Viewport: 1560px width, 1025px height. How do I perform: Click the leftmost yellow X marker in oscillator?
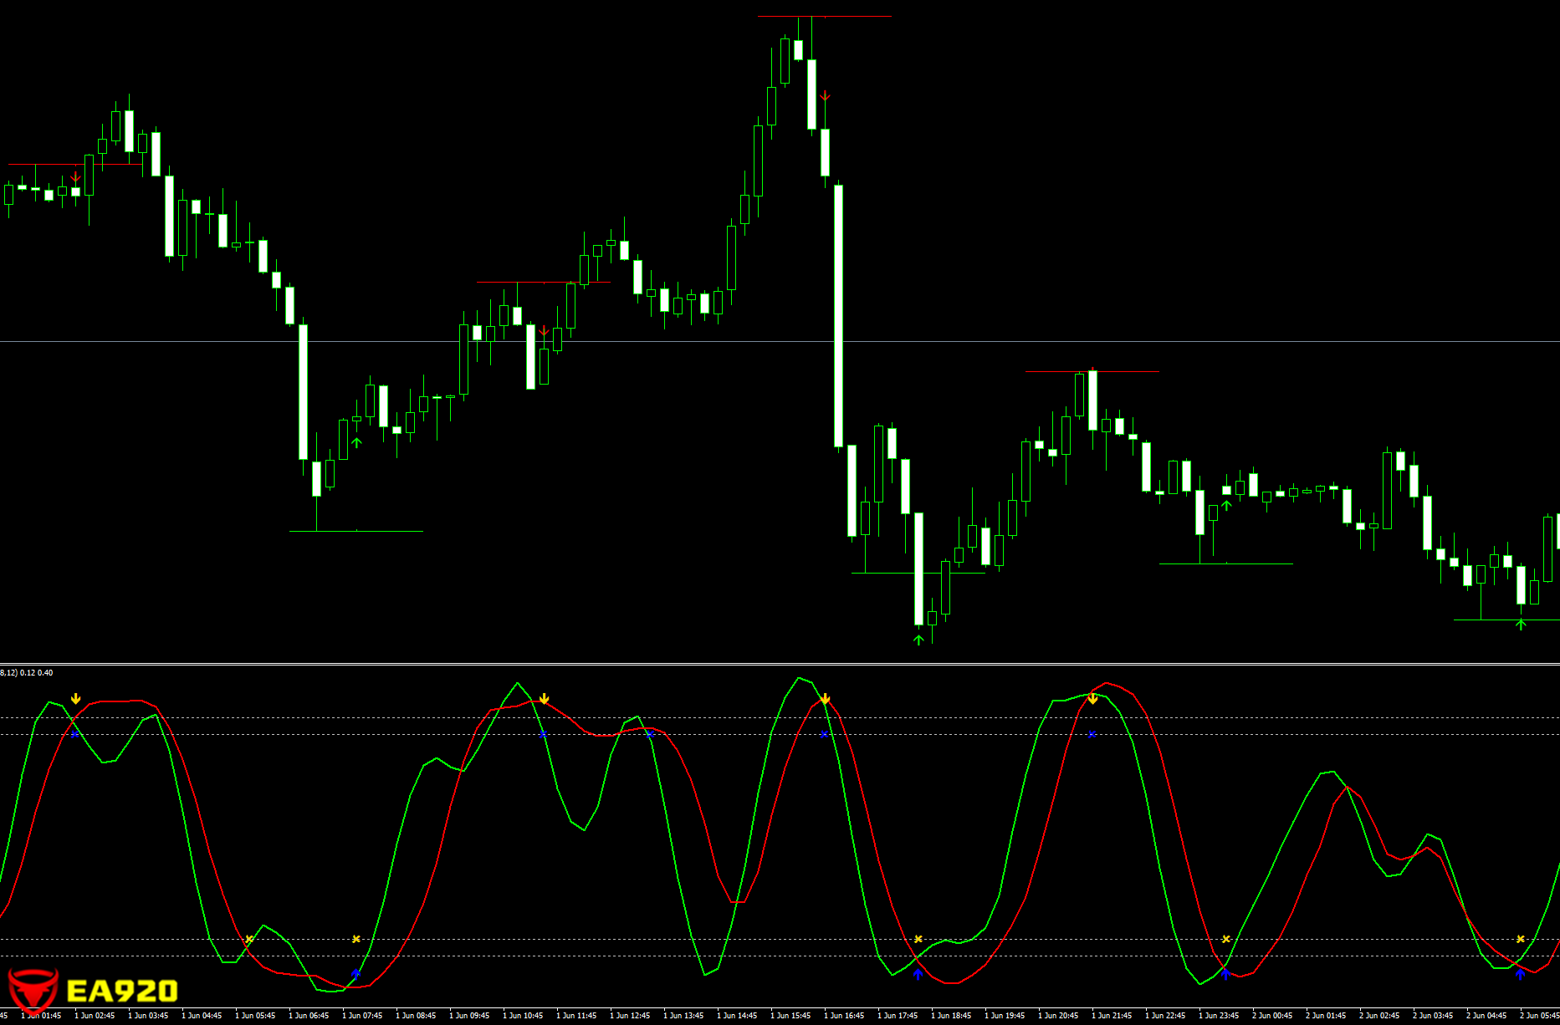tap(249, 940)
